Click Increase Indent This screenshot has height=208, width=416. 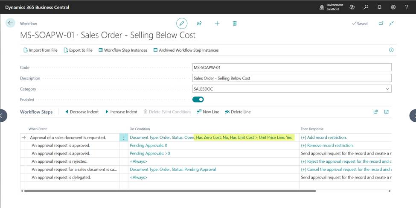click(x=121, y=112)
